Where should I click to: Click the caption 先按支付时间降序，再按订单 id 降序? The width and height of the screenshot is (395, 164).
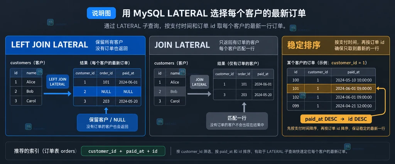coord(336,128)
